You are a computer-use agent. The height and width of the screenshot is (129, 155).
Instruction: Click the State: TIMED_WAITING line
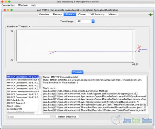coord(92,80)
